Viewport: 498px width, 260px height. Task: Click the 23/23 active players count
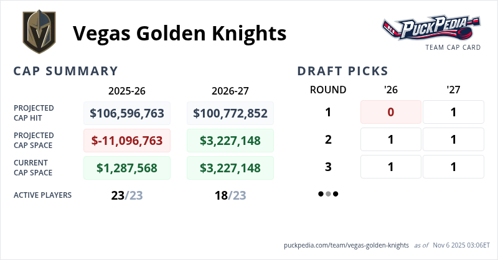[x=127, y=195]
